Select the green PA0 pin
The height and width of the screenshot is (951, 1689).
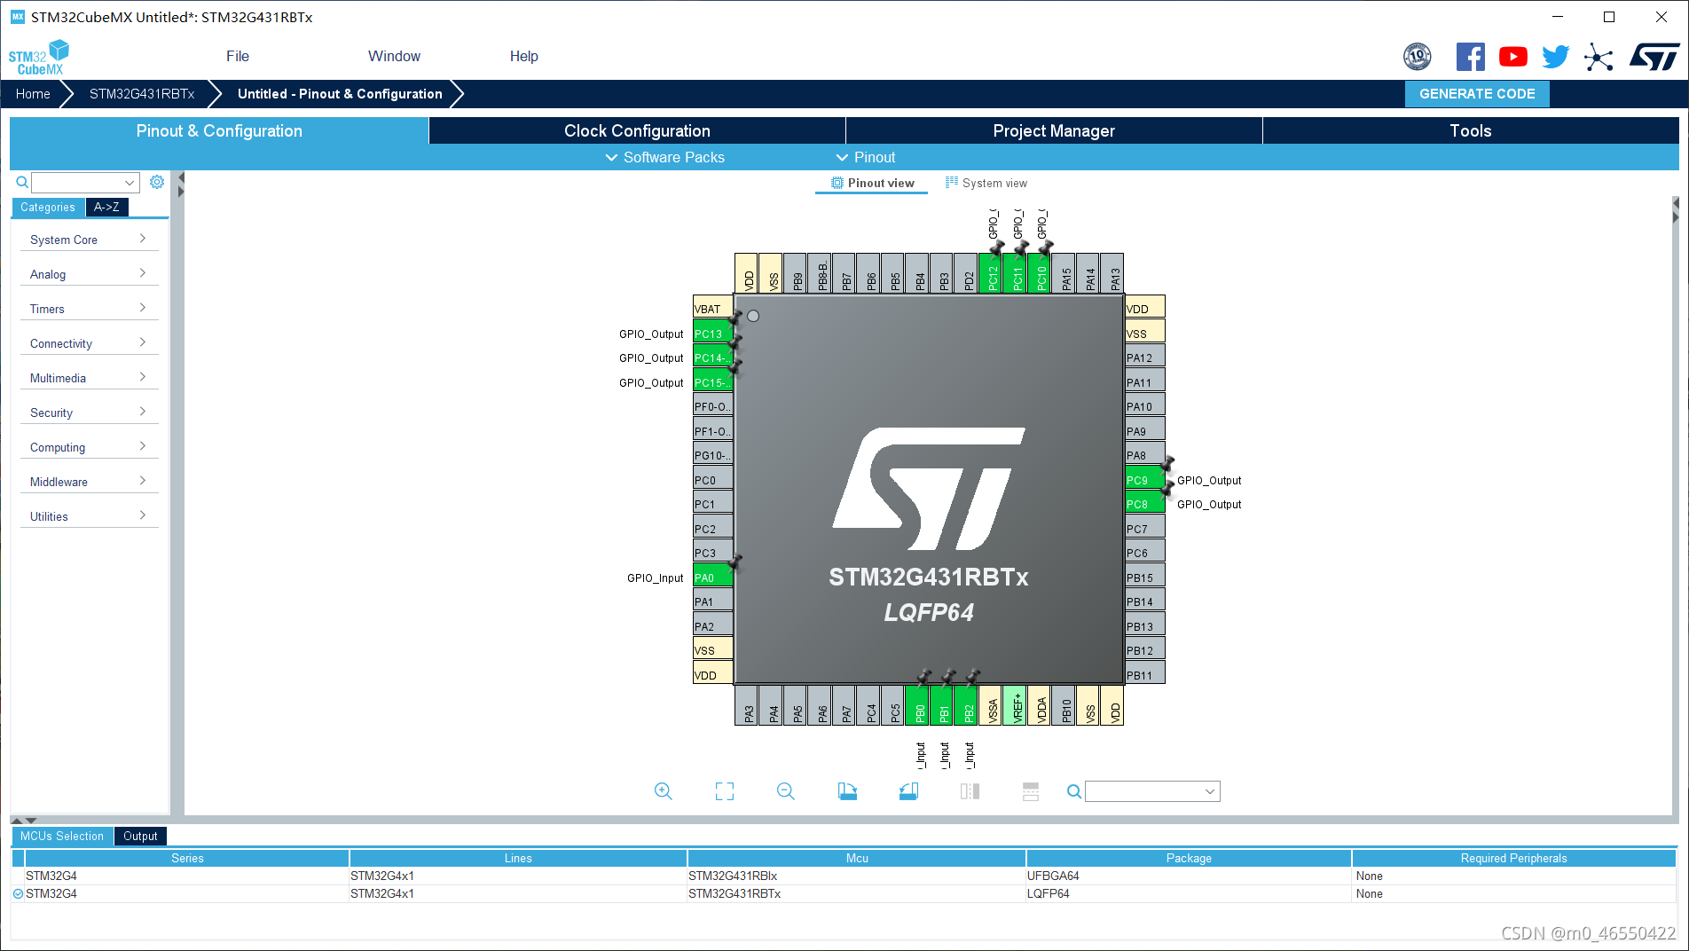click(712, 578)
